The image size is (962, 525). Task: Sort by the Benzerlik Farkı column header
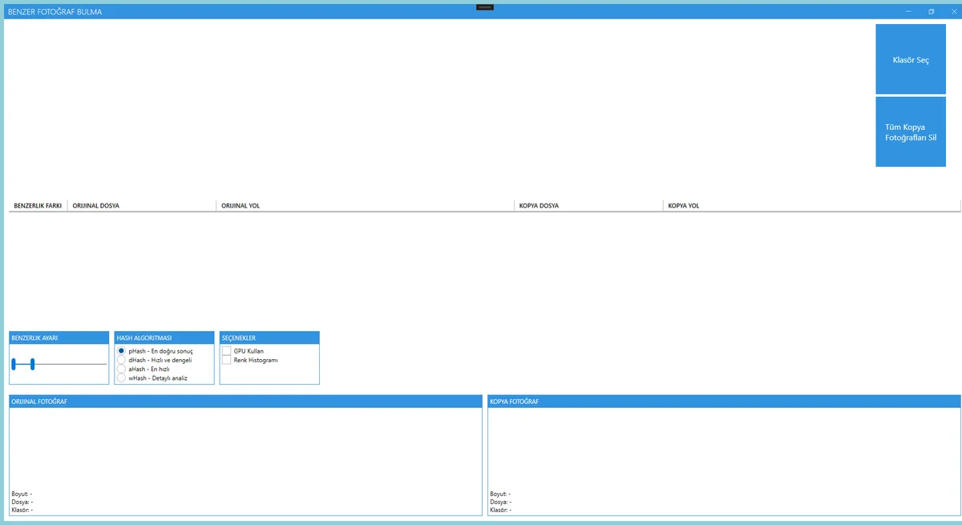[x=38, y=206]
